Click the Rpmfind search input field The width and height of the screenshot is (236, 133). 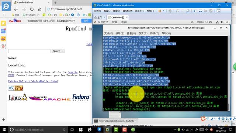[29, 51]
